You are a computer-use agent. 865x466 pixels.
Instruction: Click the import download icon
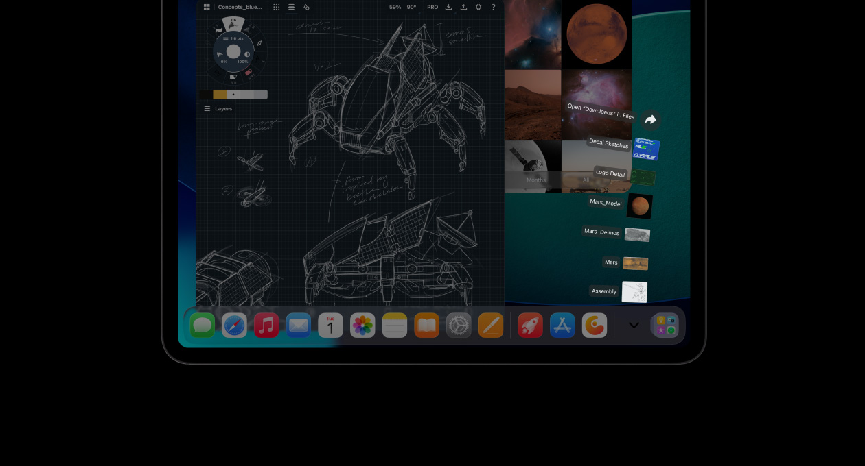(x=448, y=7)
